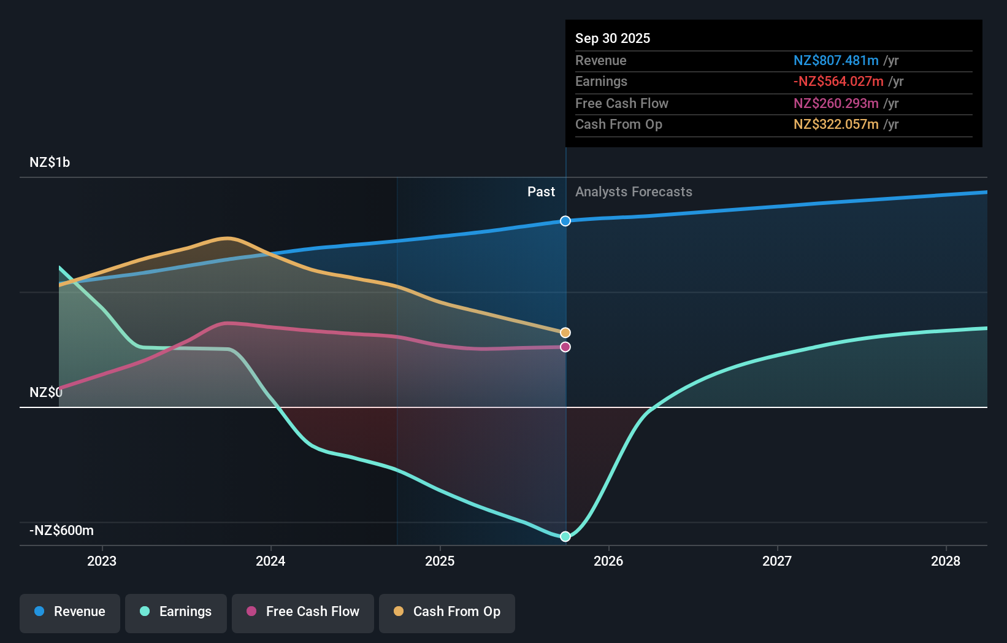
Task: Click the Past section label
Action: (541, 191)
